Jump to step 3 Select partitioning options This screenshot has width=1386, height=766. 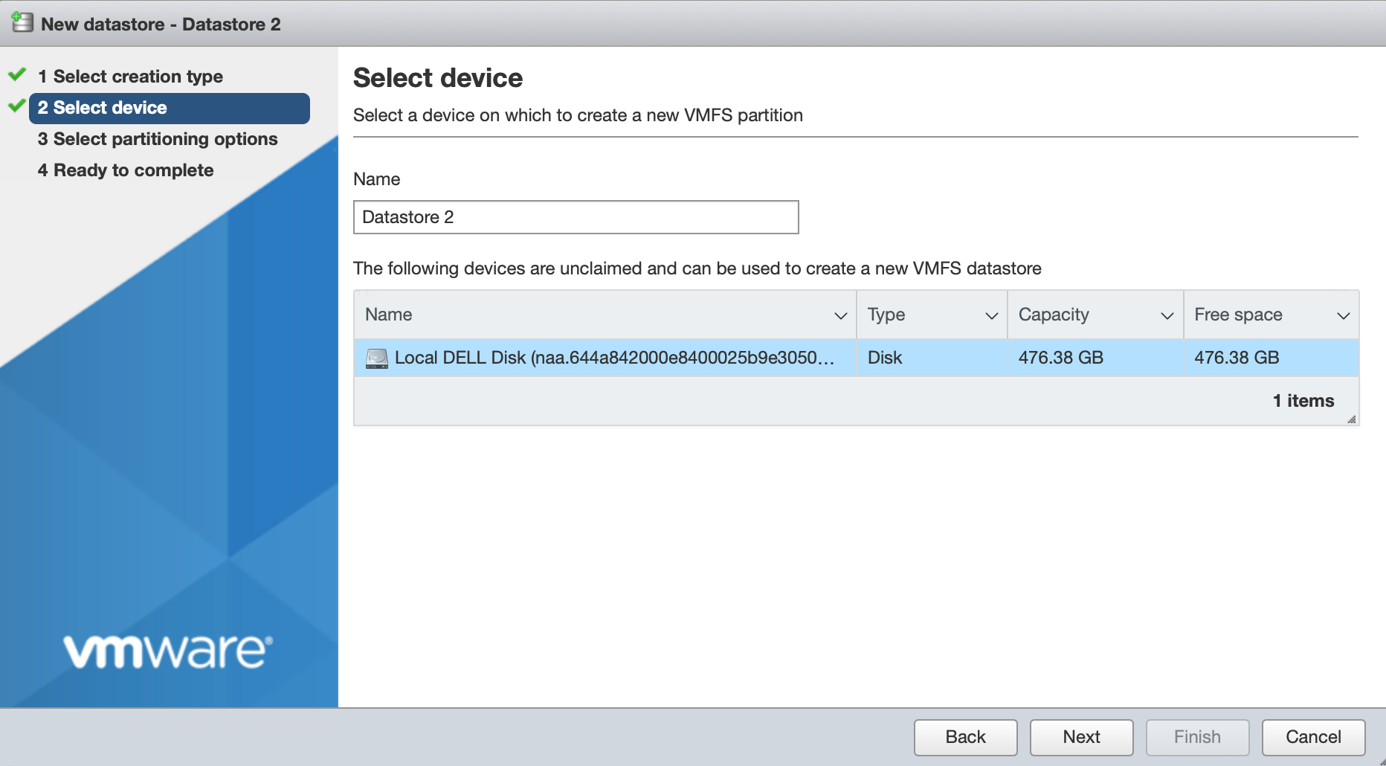tap(165, 139)
